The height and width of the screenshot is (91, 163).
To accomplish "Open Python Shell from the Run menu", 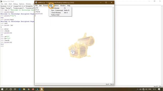I will (60, 15).
